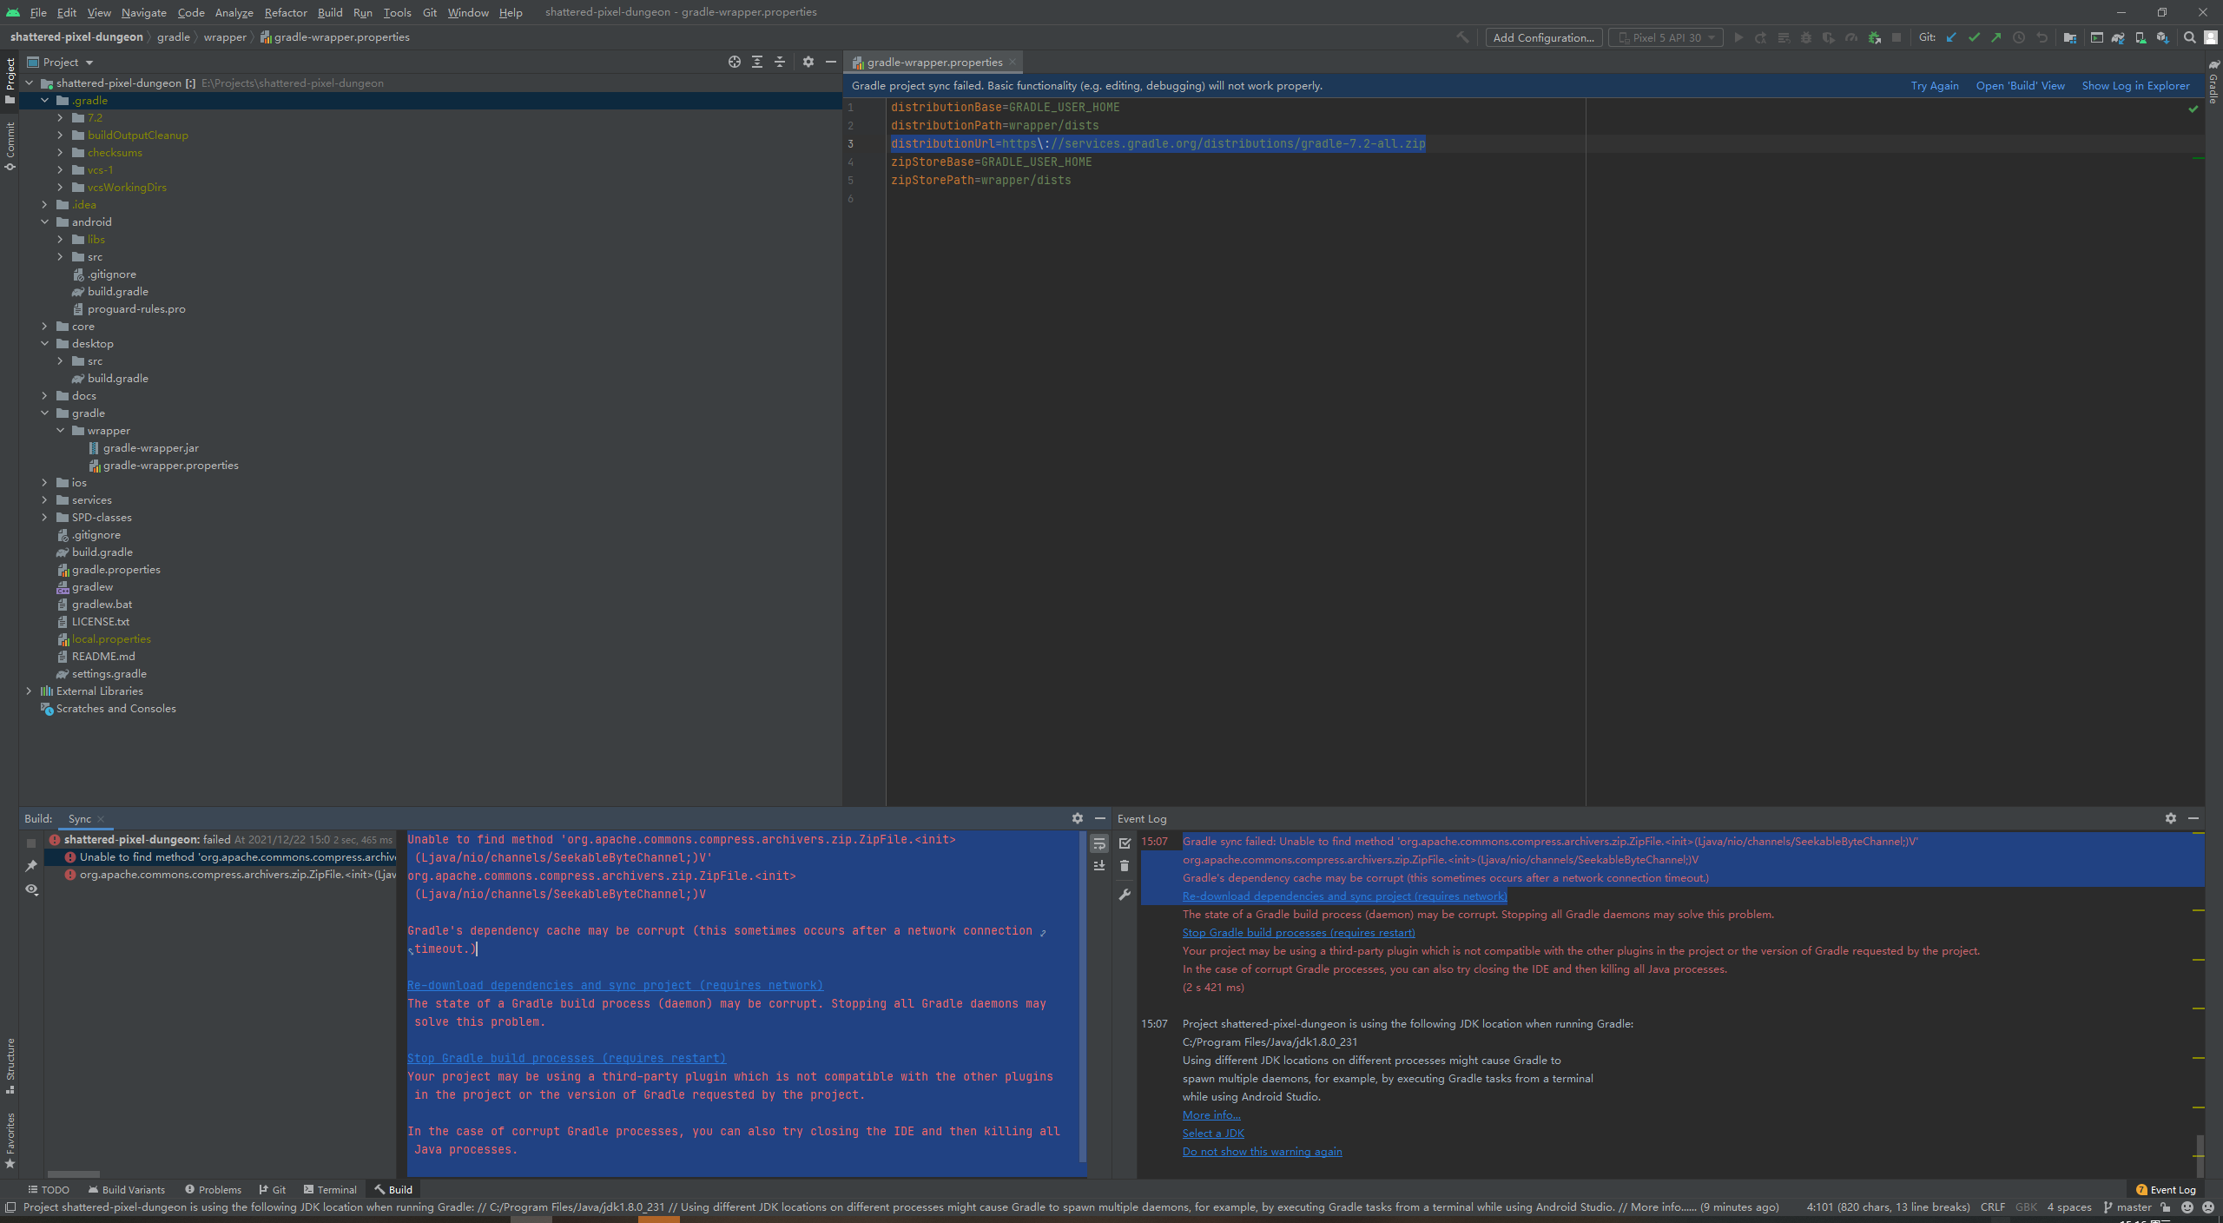Viewport: 2223px width, 1223px height.
Task: Open Project Structure from the toolbar
Action: [x=2070, y=37]
